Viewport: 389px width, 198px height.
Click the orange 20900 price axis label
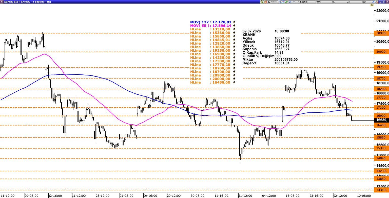381,33
